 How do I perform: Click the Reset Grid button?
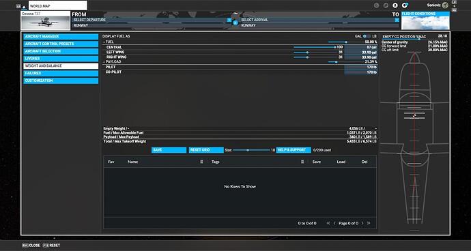click(x=206, y=150)
